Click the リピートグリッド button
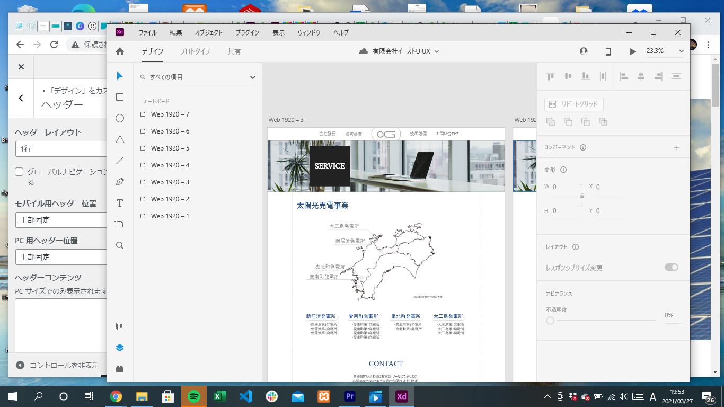724x407 pixels. click(574, 104)
